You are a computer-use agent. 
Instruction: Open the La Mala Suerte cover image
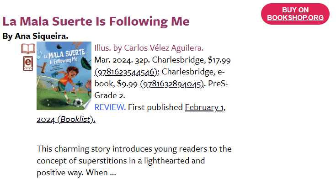click(x=64, y=76)
